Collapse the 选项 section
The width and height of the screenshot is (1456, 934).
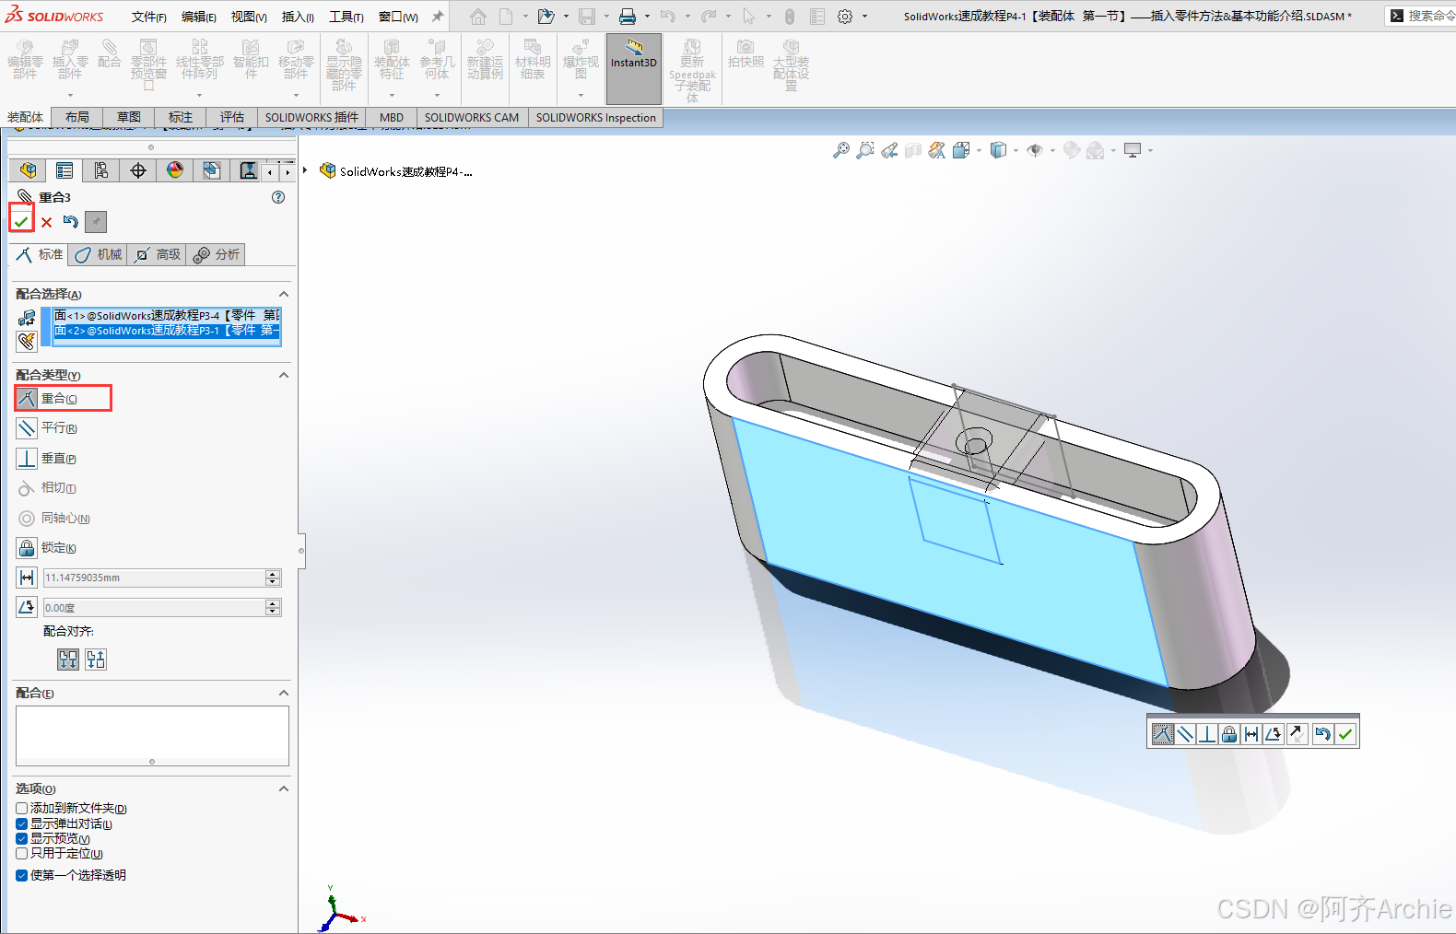tap(284, 788)
